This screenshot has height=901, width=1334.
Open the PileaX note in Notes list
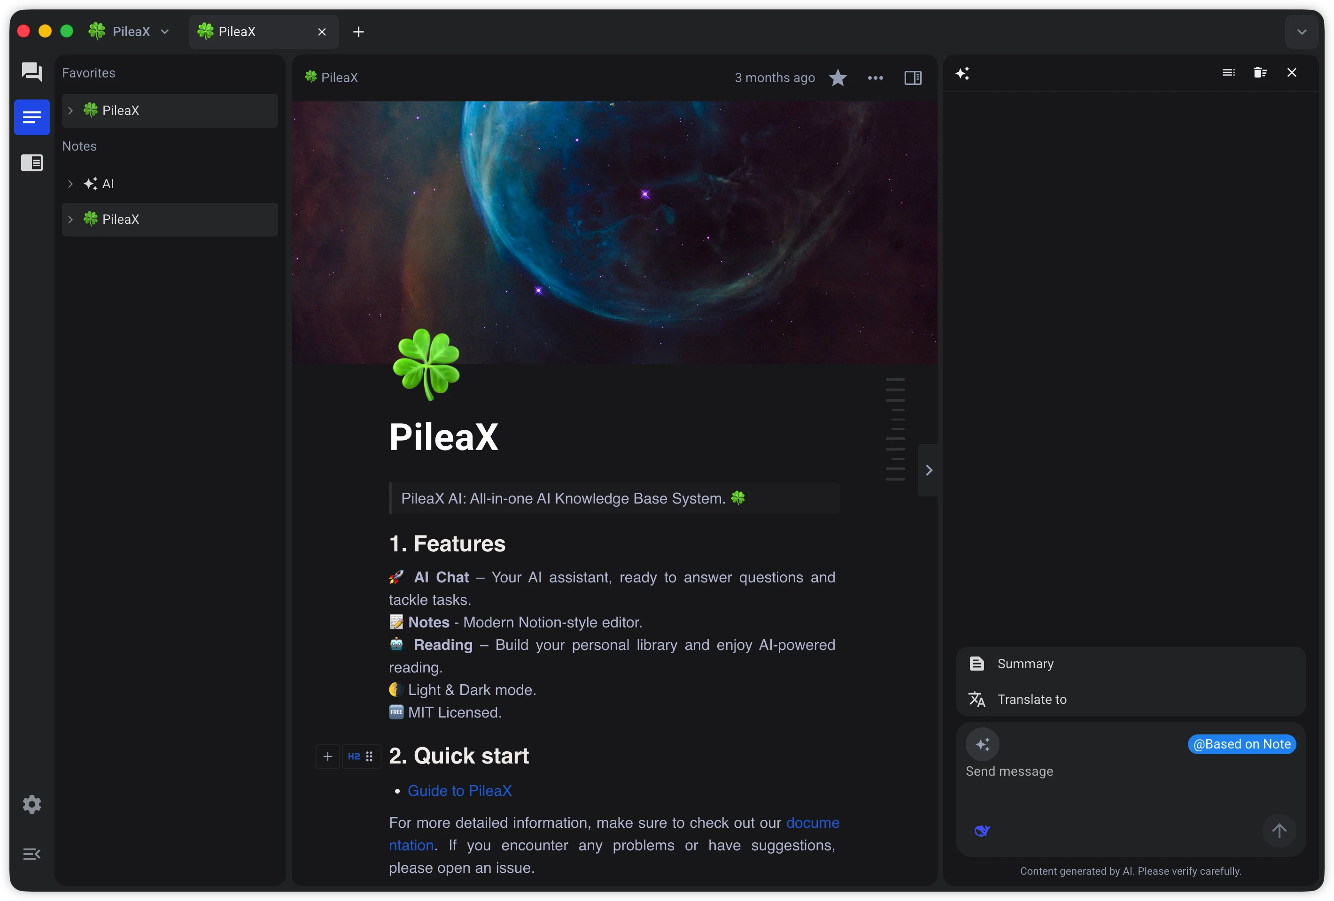click(170, 219)
